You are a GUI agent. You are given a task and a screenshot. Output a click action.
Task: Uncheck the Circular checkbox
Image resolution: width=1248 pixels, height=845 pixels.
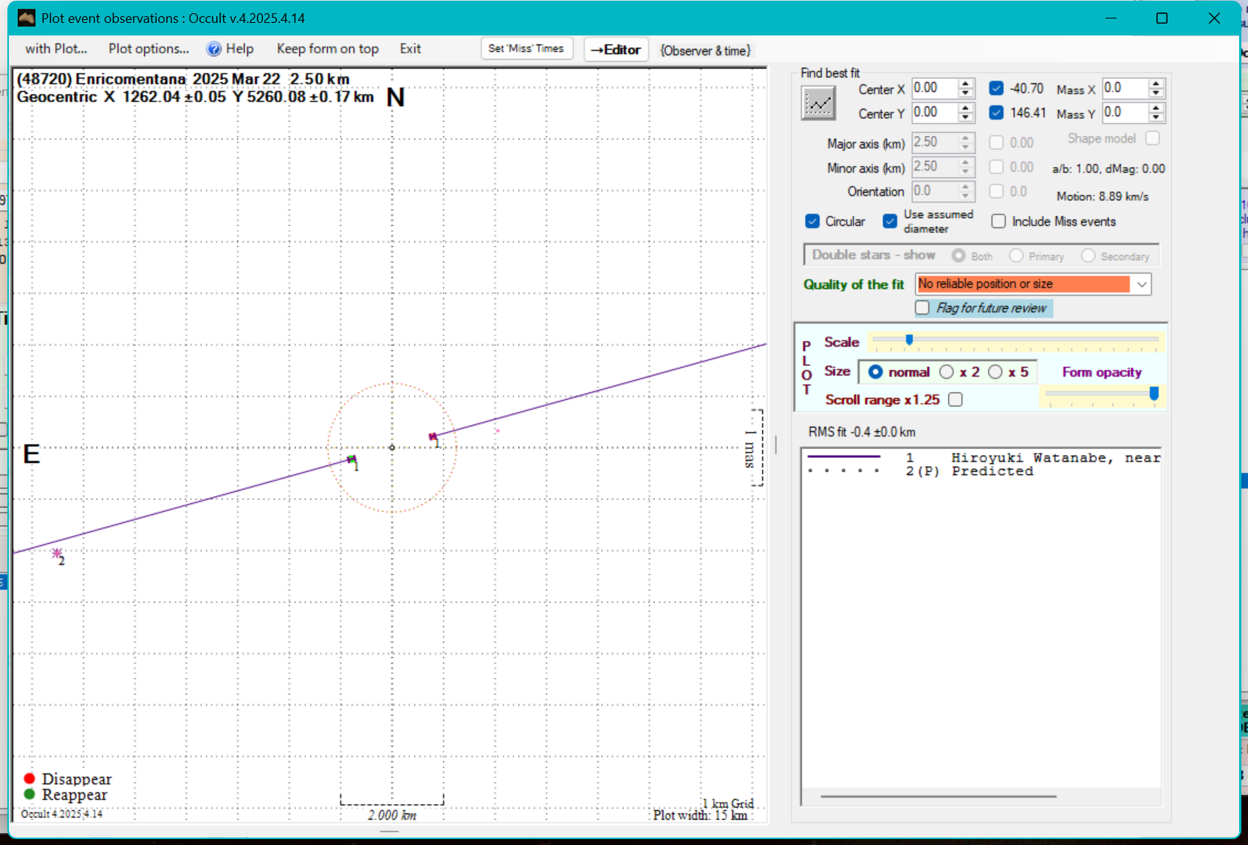[812, 222]
